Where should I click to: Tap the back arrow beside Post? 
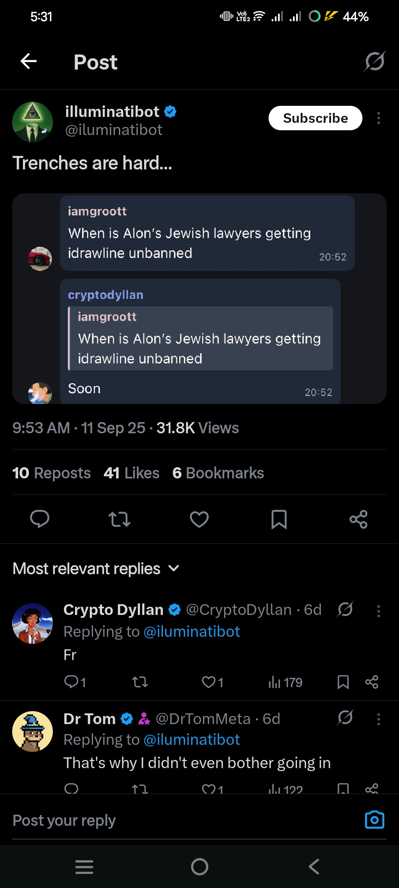pyautogui.click(x=28, y=61)
